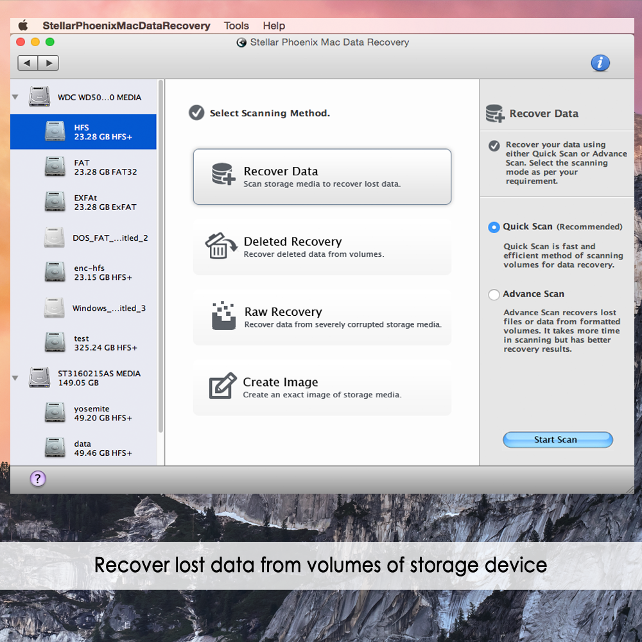This screenshot has width=642, height=642.
Task: Open the blue info icon
Action: 600,63
